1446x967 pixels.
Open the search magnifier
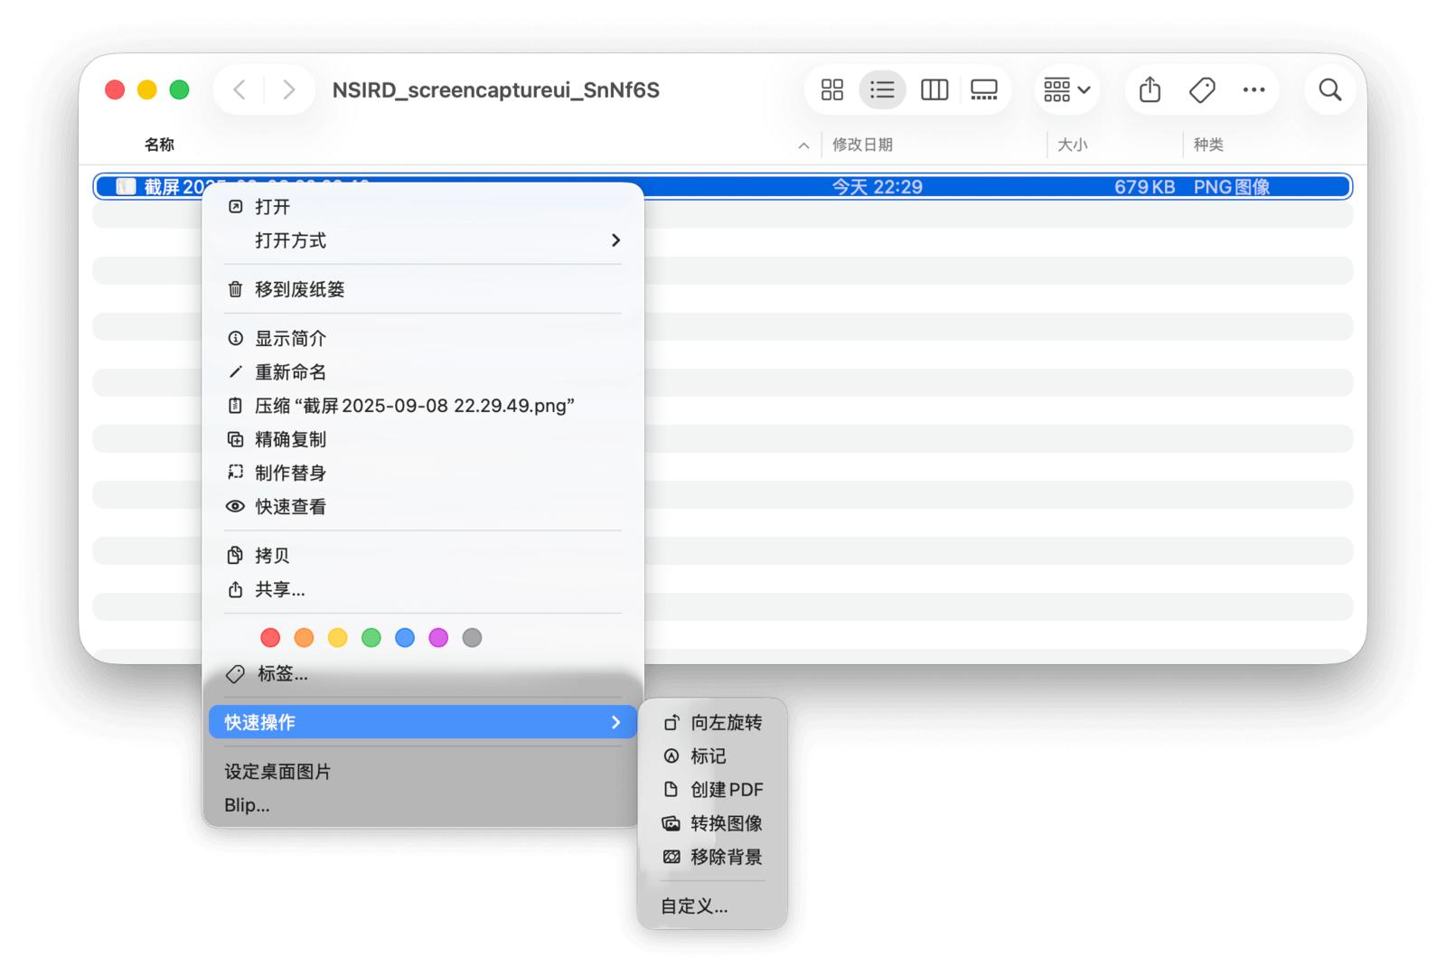click(1329, 89)
